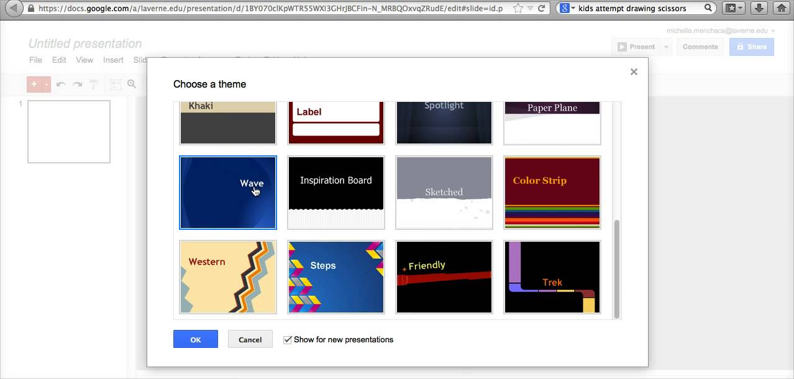Click the redo arrow in Slides toolbar
This screenshot has width=794, height=379.
click(77, 84)
